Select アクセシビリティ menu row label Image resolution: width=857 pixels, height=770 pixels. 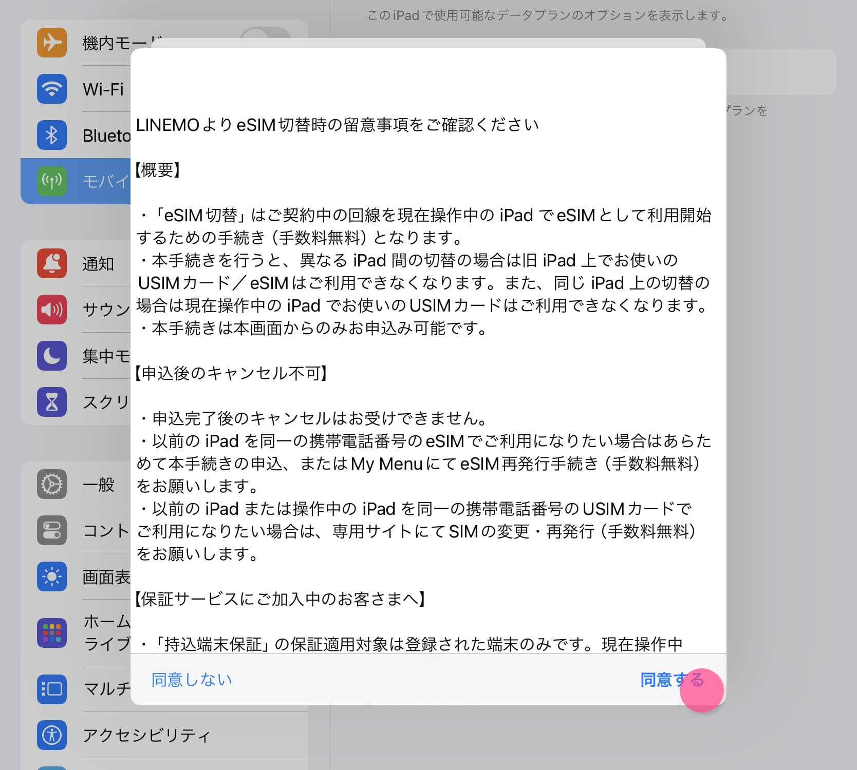coord(146,735)
